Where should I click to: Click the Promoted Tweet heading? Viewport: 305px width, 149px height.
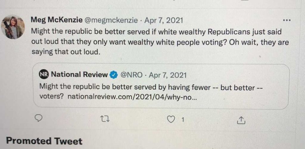[x=44, y=141]
